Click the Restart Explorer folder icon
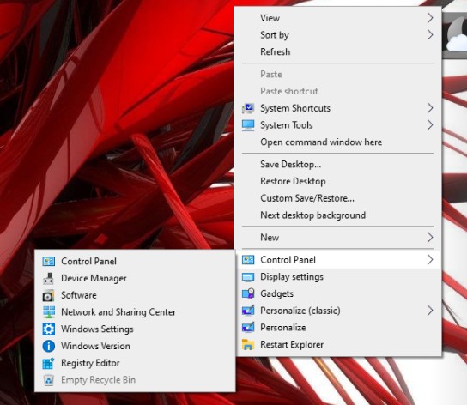Screen dimensions: 467x405 248,345
